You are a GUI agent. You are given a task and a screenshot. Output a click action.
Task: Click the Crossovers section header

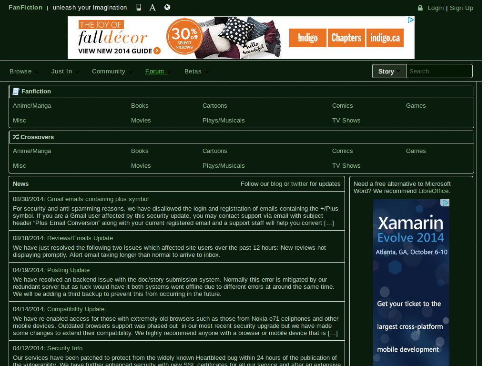(241, 137)
